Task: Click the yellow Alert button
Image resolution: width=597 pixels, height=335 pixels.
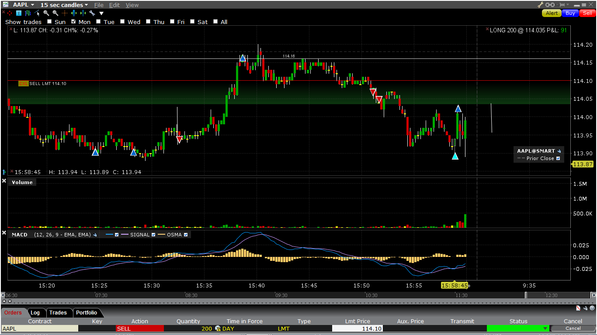Action: 552,13
